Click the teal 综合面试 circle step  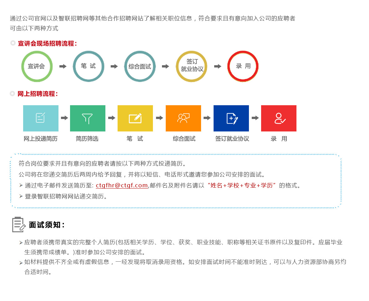(139, 66)
